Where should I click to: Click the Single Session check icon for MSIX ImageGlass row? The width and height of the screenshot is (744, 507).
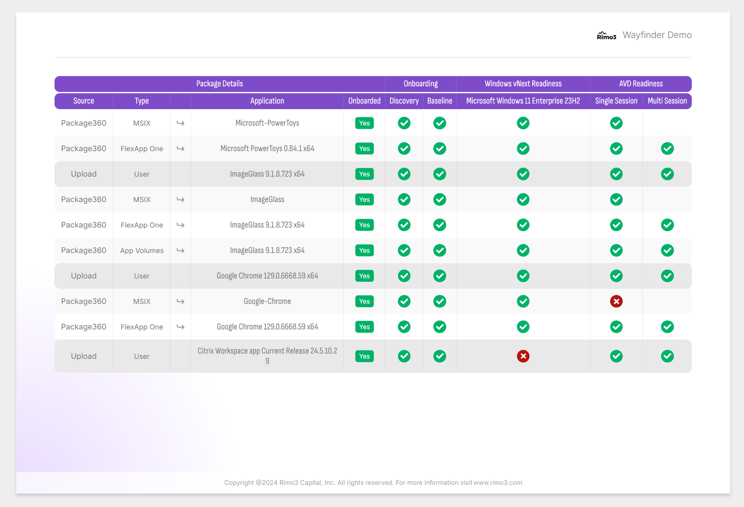616,200
